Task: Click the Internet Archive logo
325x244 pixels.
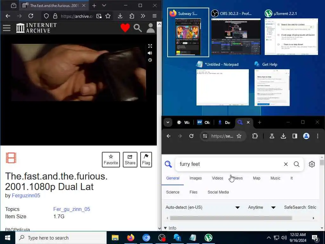Action: tap(36, 28)
